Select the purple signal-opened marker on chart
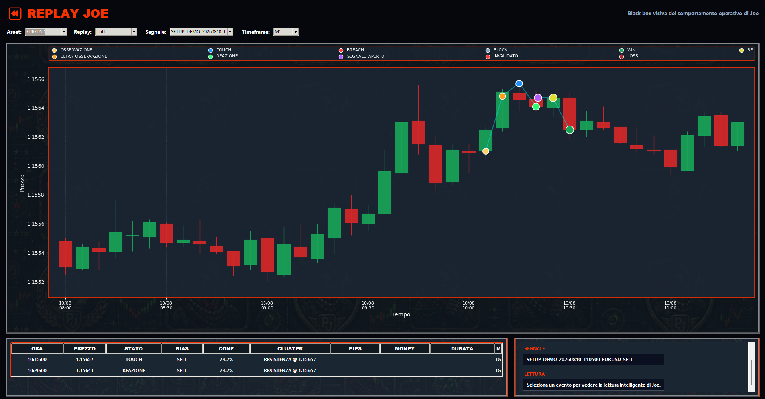Viewport: 765px width, 399px height. [538, 98]
